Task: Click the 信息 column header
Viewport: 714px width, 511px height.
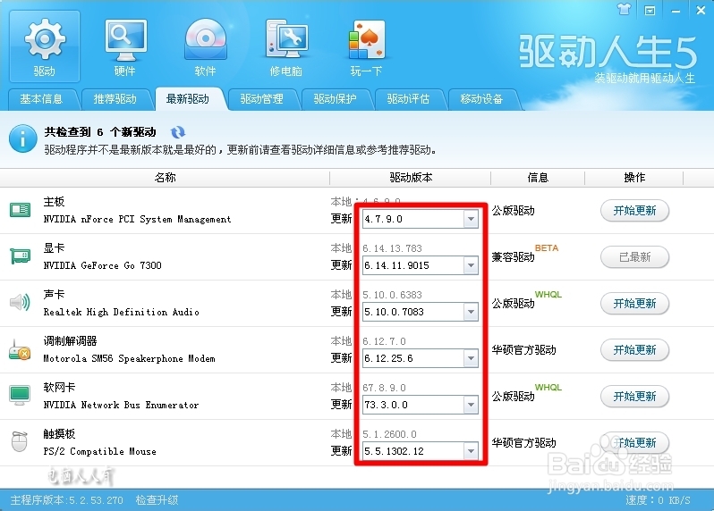Action: 538,177
